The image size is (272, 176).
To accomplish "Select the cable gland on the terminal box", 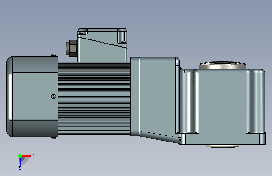I will (71, 48).
